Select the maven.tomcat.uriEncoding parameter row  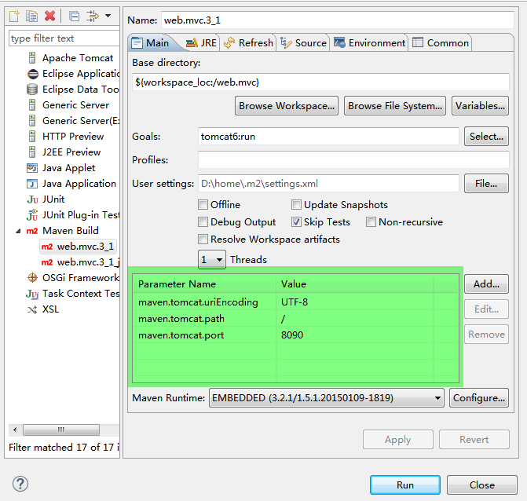point(296,302)
